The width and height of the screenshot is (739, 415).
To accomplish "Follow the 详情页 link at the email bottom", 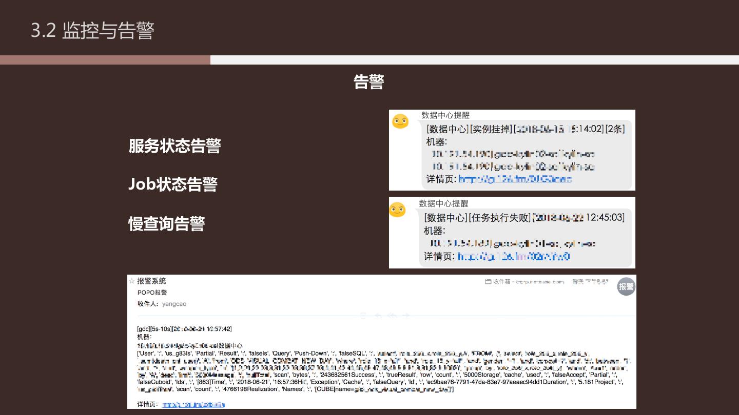I will pyautogui.click(x=193, y=404).
